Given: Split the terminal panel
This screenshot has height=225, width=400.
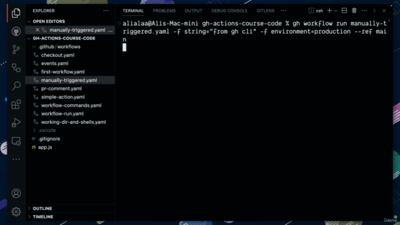Looking at the screenshot, I should click(x=344, y=11).
